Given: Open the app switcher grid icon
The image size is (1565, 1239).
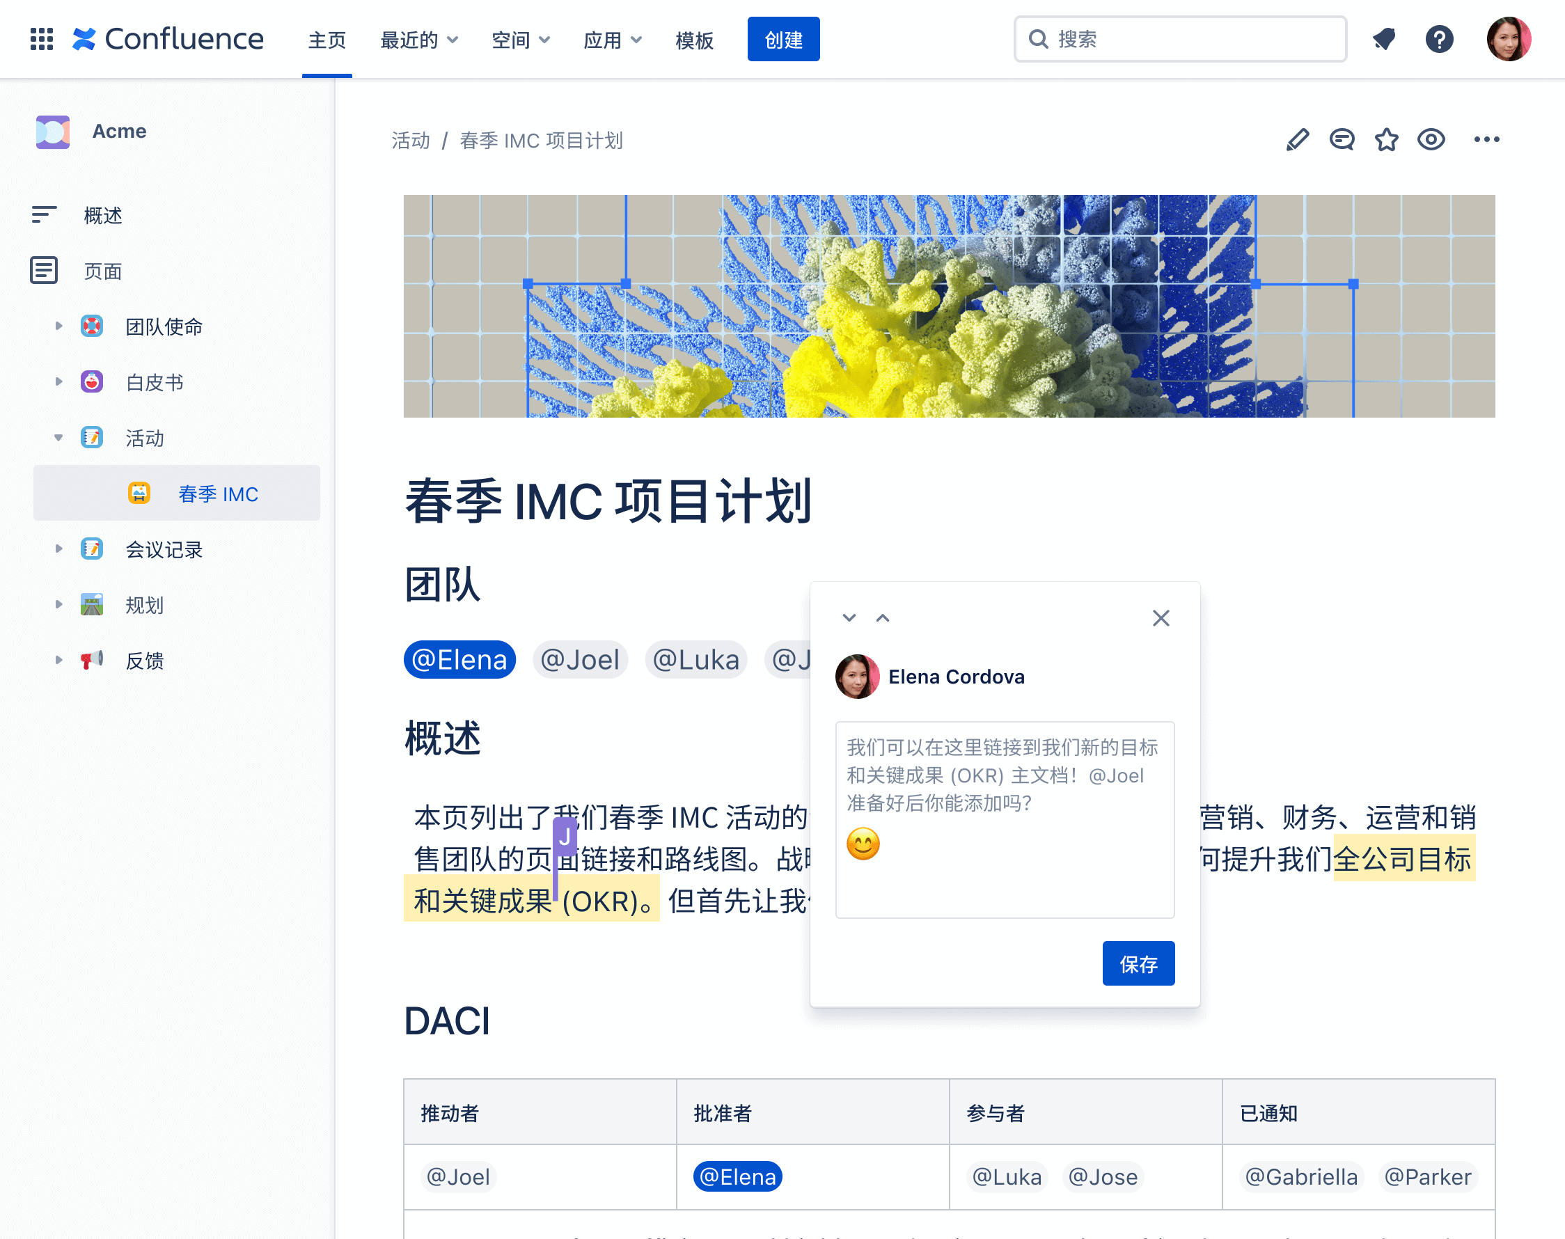Looking at the screenshot, I should [41, 38].
